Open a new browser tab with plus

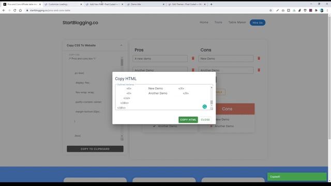212,4
